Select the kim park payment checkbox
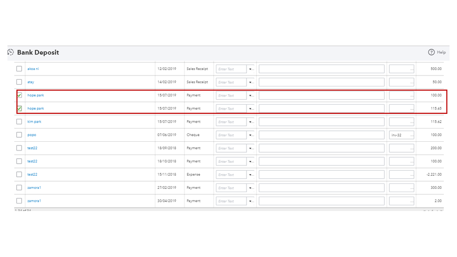This screenshot has height=257, width=457. pyautogui.click(x=19, y=122)
